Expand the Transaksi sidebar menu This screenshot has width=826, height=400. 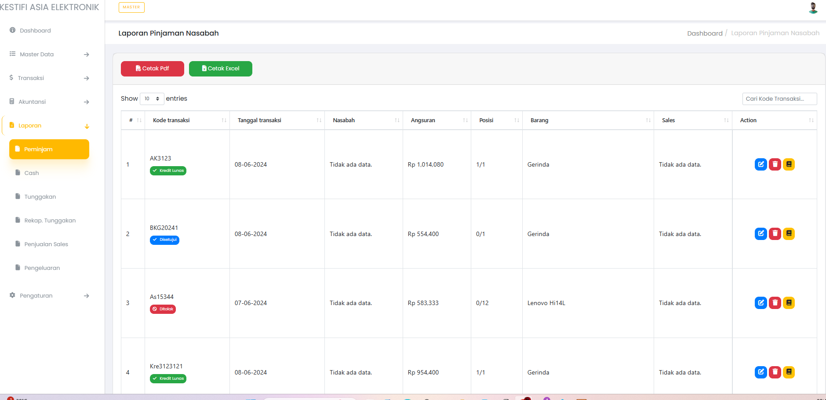click(49, 78)
